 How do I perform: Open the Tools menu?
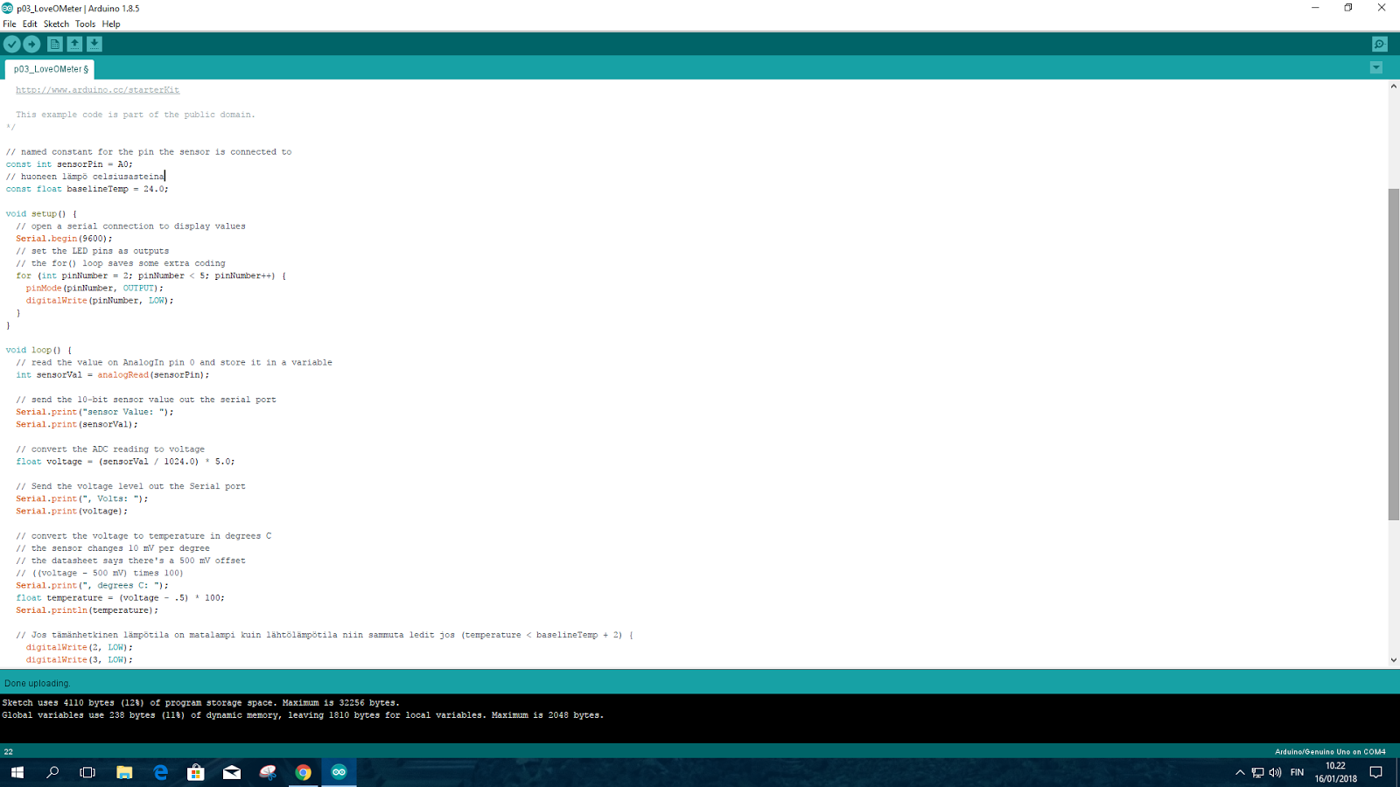85,24
